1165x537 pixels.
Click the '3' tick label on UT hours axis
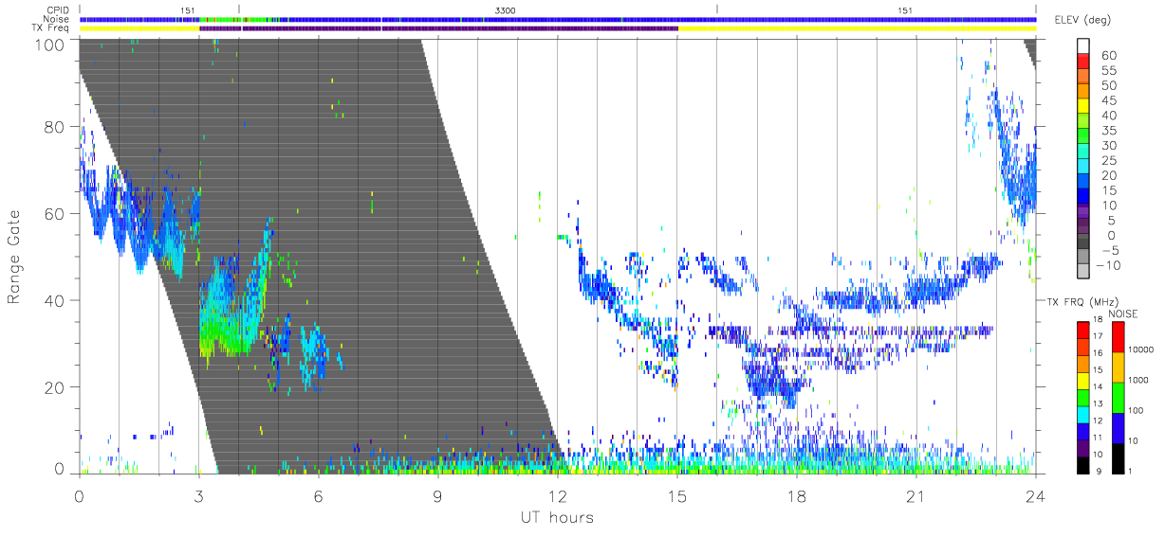coord(198,496)
